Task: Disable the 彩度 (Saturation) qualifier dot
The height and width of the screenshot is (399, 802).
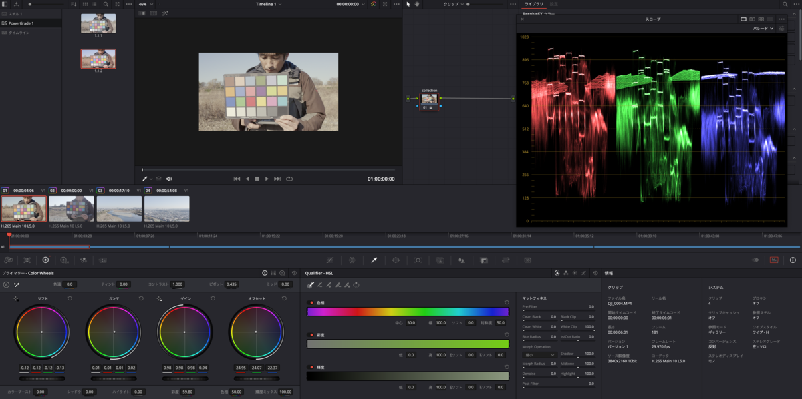Action: [311, 335]
